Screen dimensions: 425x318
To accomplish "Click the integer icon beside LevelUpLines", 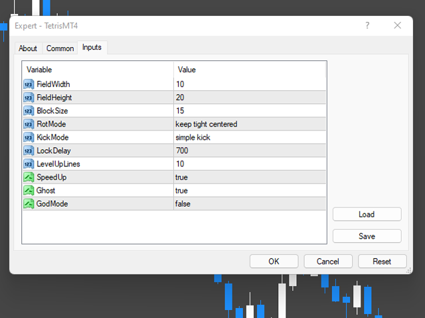I will (x=29, y=164).
